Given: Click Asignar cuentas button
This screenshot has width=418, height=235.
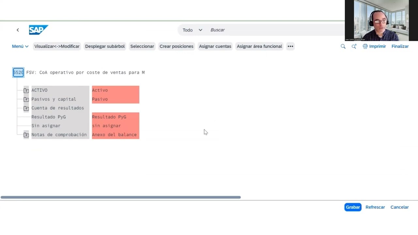Looking at the screenshot, I should [x=215, y=46].
